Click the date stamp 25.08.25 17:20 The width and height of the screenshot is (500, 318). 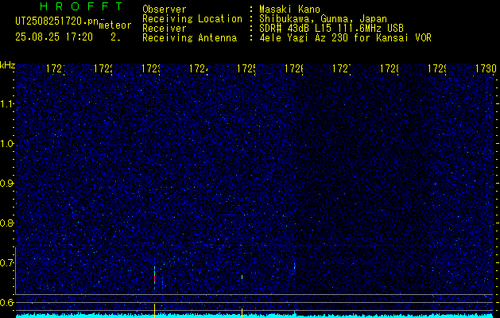pos(54,37)
